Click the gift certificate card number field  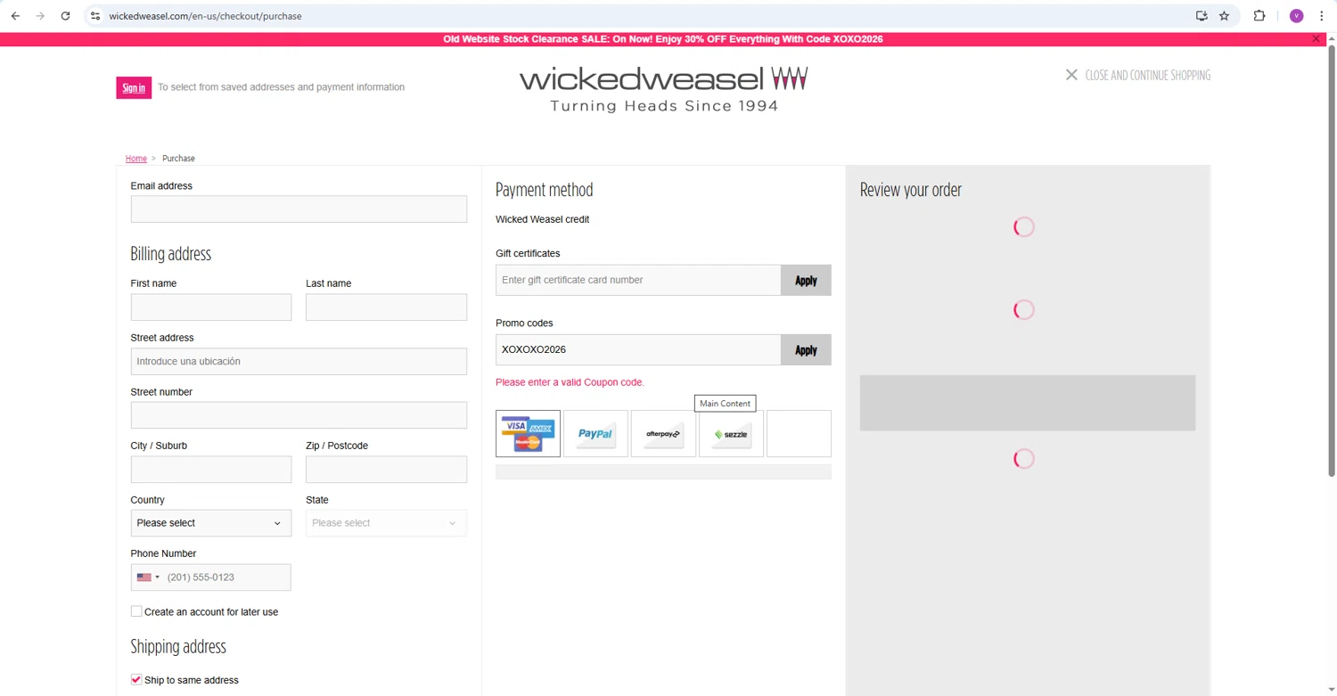click(638, 280)
